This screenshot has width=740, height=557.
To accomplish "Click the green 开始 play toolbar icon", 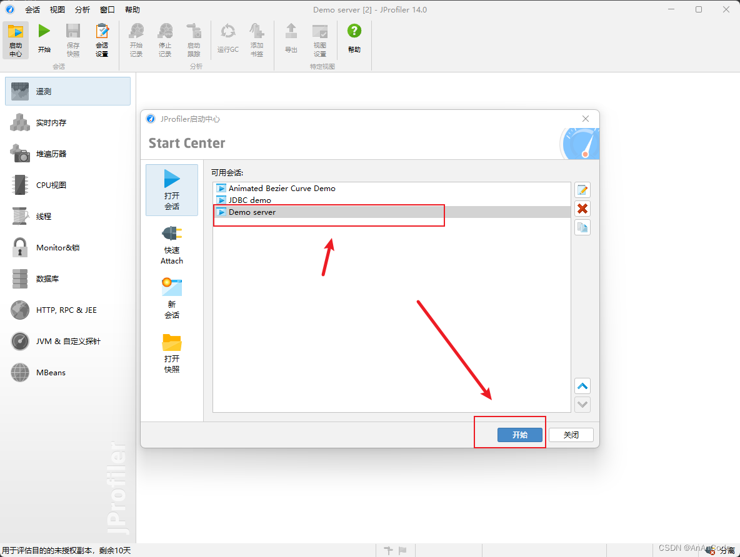I will [44, 39].
